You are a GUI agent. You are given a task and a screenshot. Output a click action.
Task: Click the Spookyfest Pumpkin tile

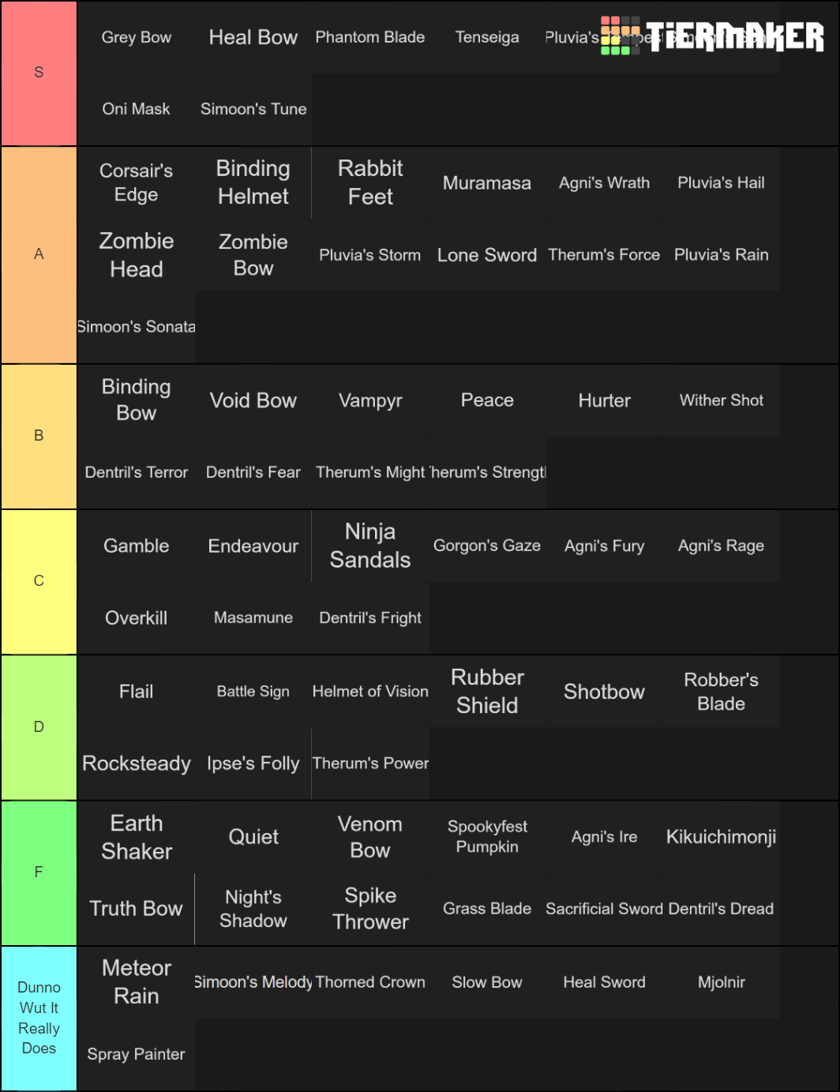tap(487, 837)
